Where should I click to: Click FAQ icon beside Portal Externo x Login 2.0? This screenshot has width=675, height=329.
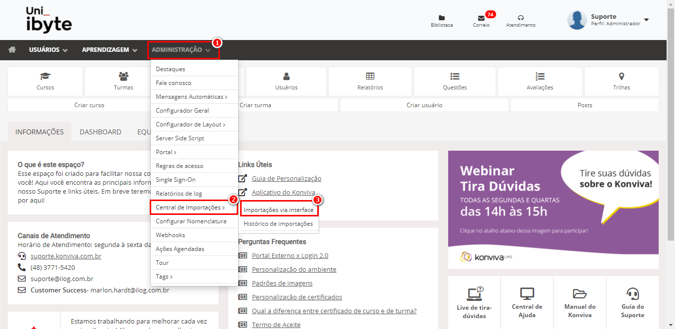(x=243, y=255)
